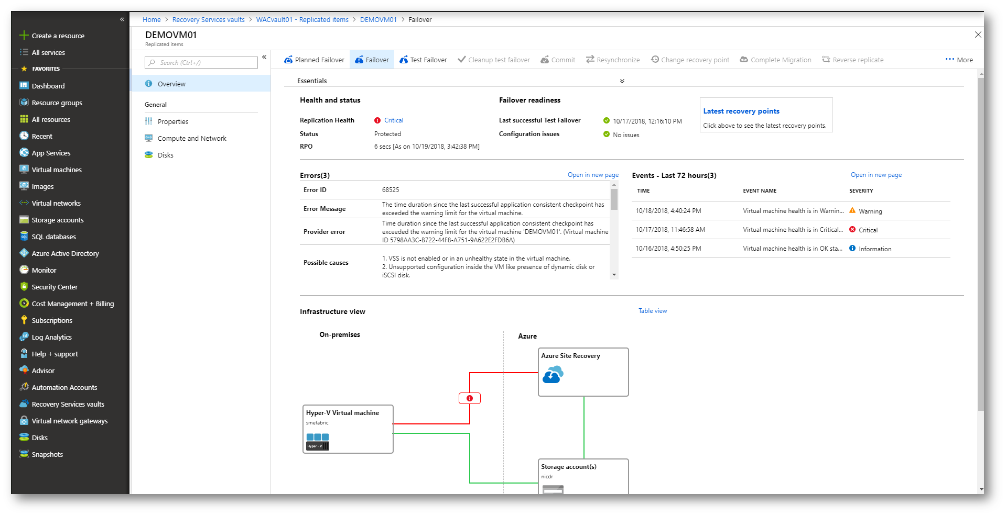Click the Azure Active Directory icon
The height and width of the screenshot is (516, 1006).
[24, 253]
